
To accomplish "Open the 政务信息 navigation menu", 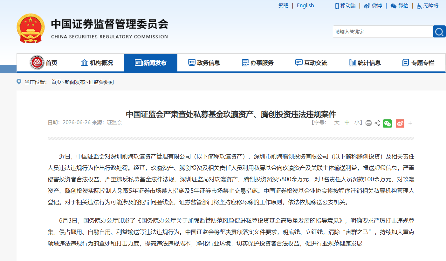I will pos(204,63).
